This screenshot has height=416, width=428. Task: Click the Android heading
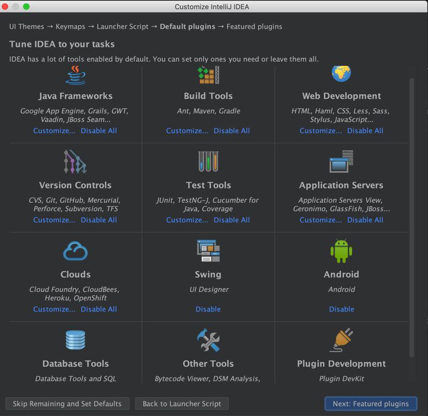coord(341,274)
